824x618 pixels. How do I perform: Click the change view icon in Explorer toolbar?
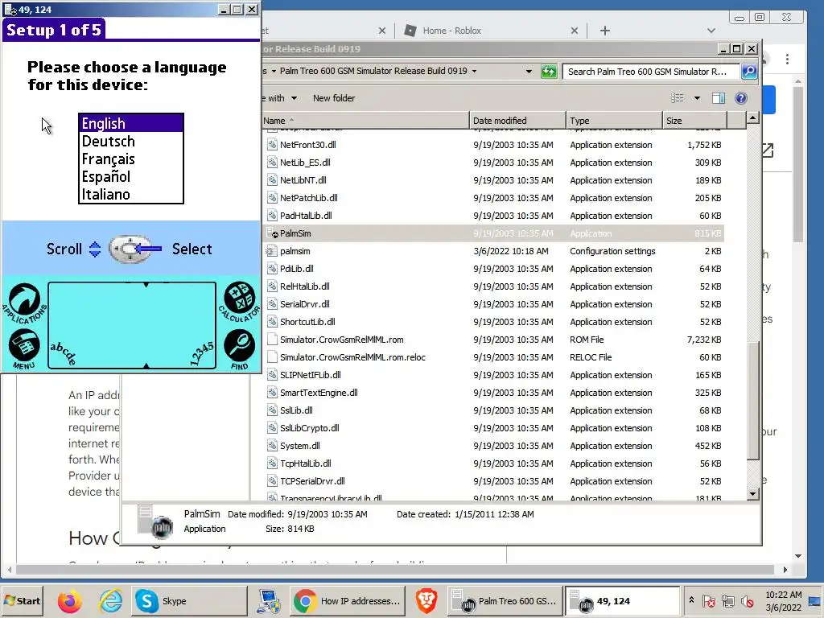click(x=678, y=98)
